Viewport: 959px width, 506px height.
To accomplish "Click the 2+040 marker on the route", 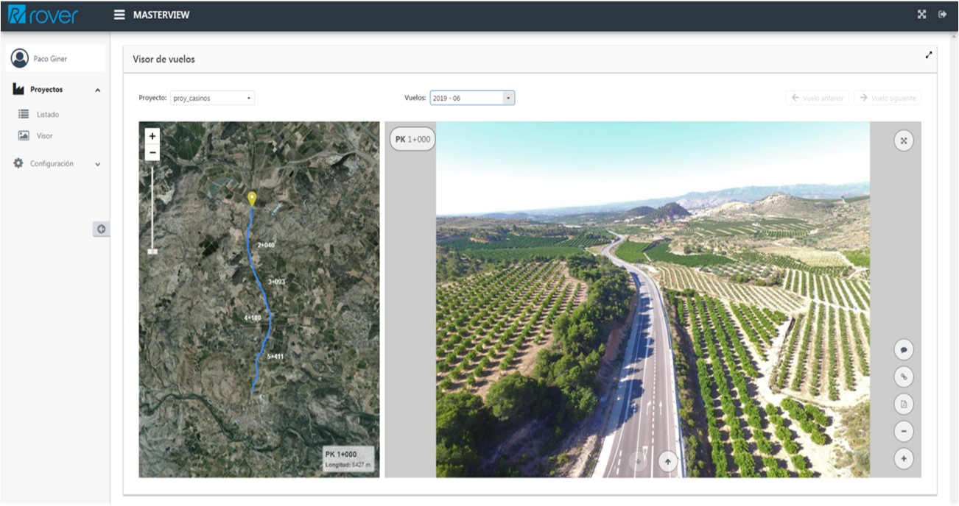I will pyautogui.click(x=266, y=245).
